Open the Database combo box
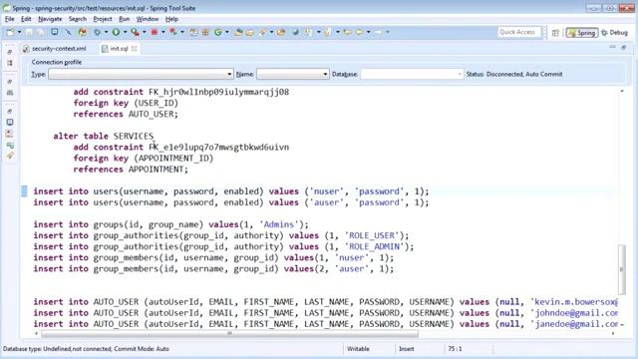This screenshot has height=359, width=638. point(412,74)
